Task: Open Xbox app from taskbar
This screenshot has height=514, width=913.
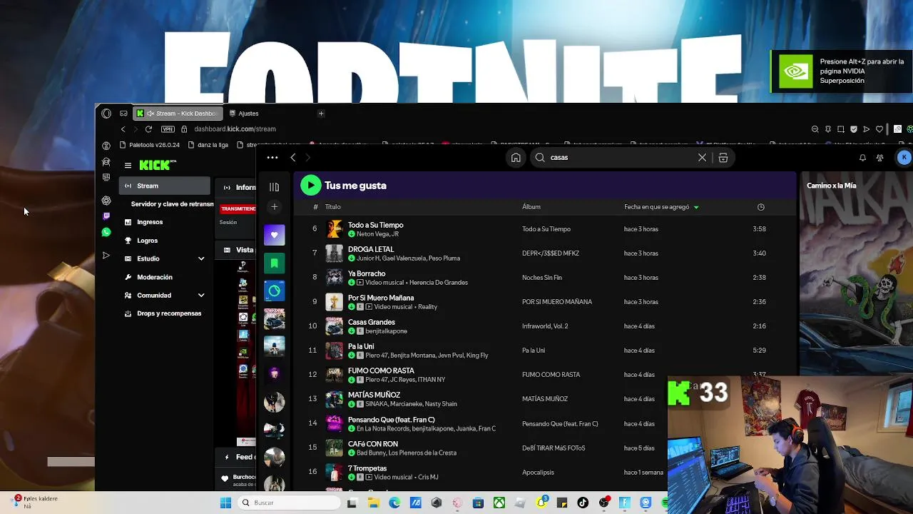Action: point(499,503)
